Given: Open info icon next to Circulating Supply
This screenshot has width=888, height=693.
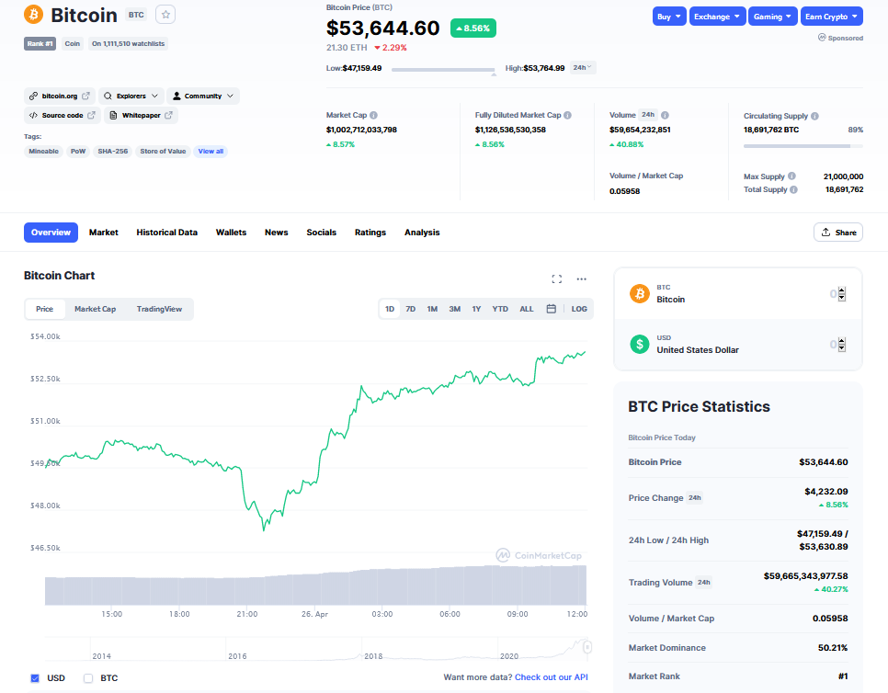Looking at the screenshot, I should (x=814, y=116).
